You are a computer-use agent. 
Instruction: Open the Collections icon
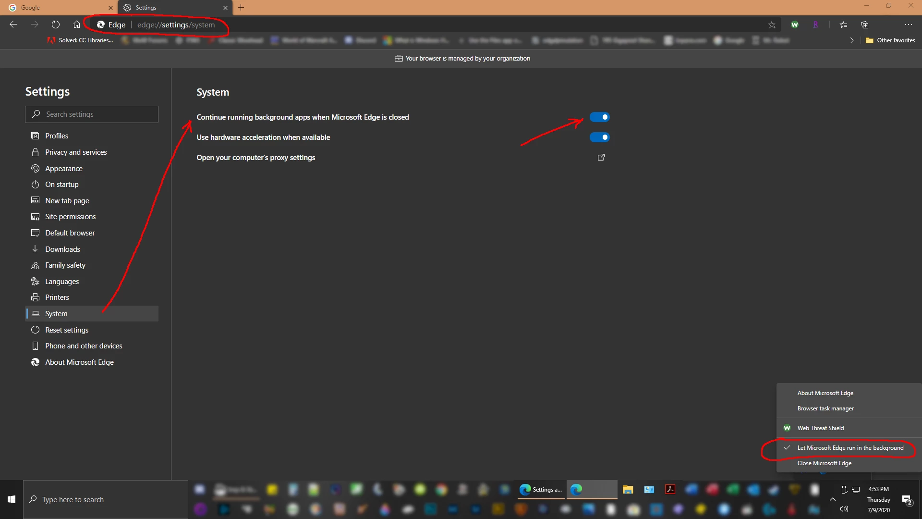pos(865,25)
